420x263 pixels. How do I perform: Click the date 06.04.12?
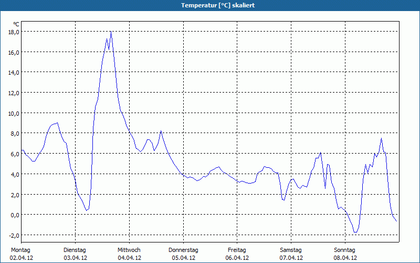pos(237,258)
